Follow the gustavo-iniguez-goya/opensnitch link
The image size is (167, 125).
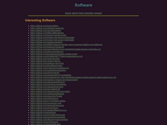(x=54, y=80)
